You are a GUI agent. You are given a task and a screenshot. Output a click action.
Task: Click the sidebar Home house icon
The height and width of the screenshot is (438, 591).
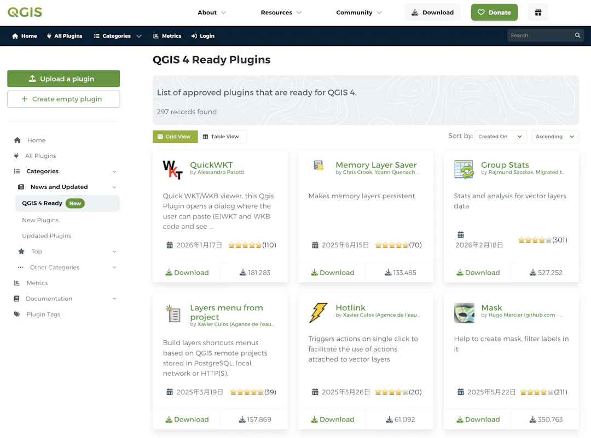(x=18, y=140)
